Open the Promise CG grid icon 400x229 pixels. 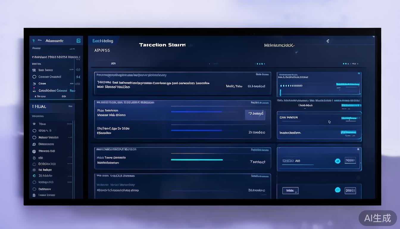(x=34, y=151)
